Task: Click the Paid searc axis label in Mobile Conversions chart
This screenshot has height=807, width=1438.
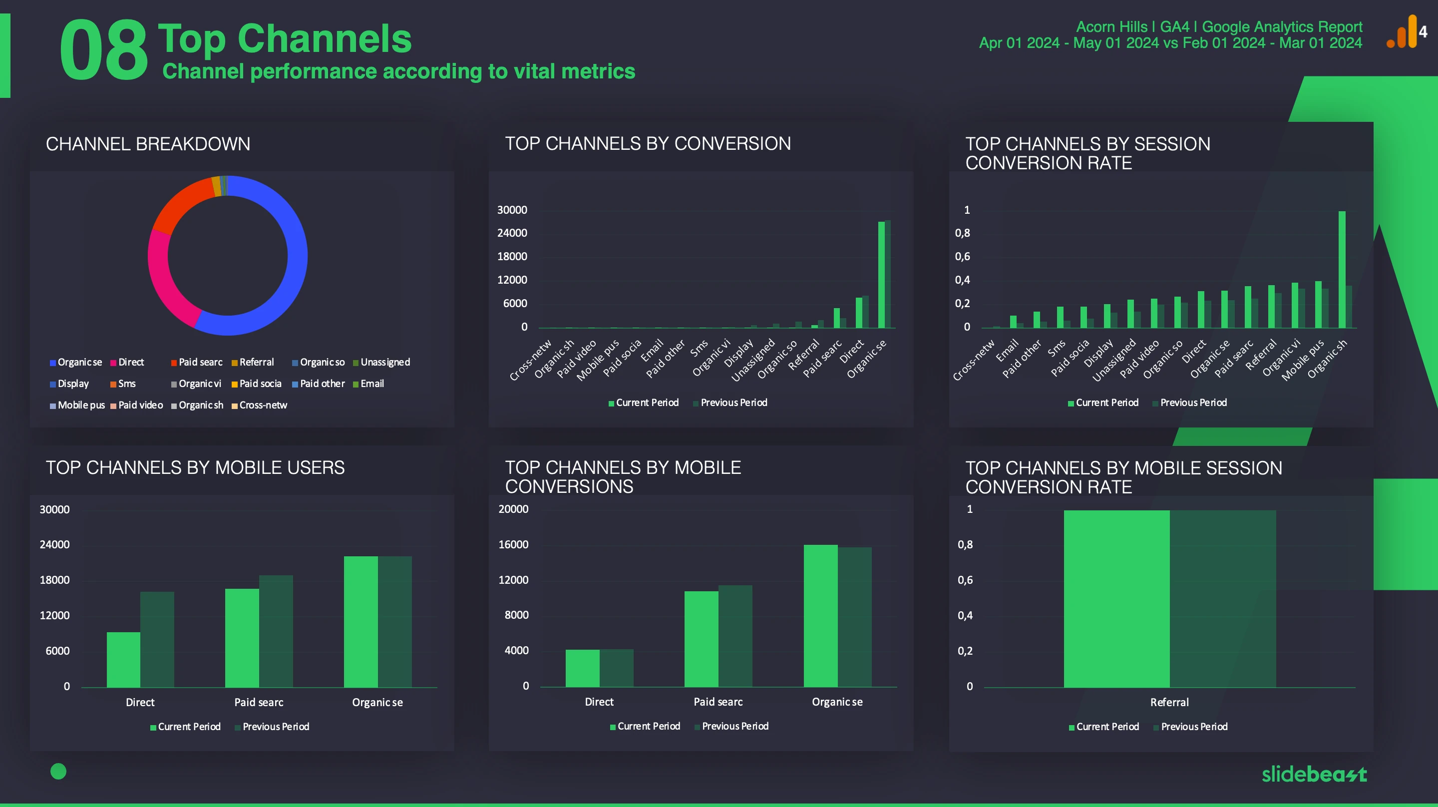Action: pyautogui.click(x=719, y=702)
